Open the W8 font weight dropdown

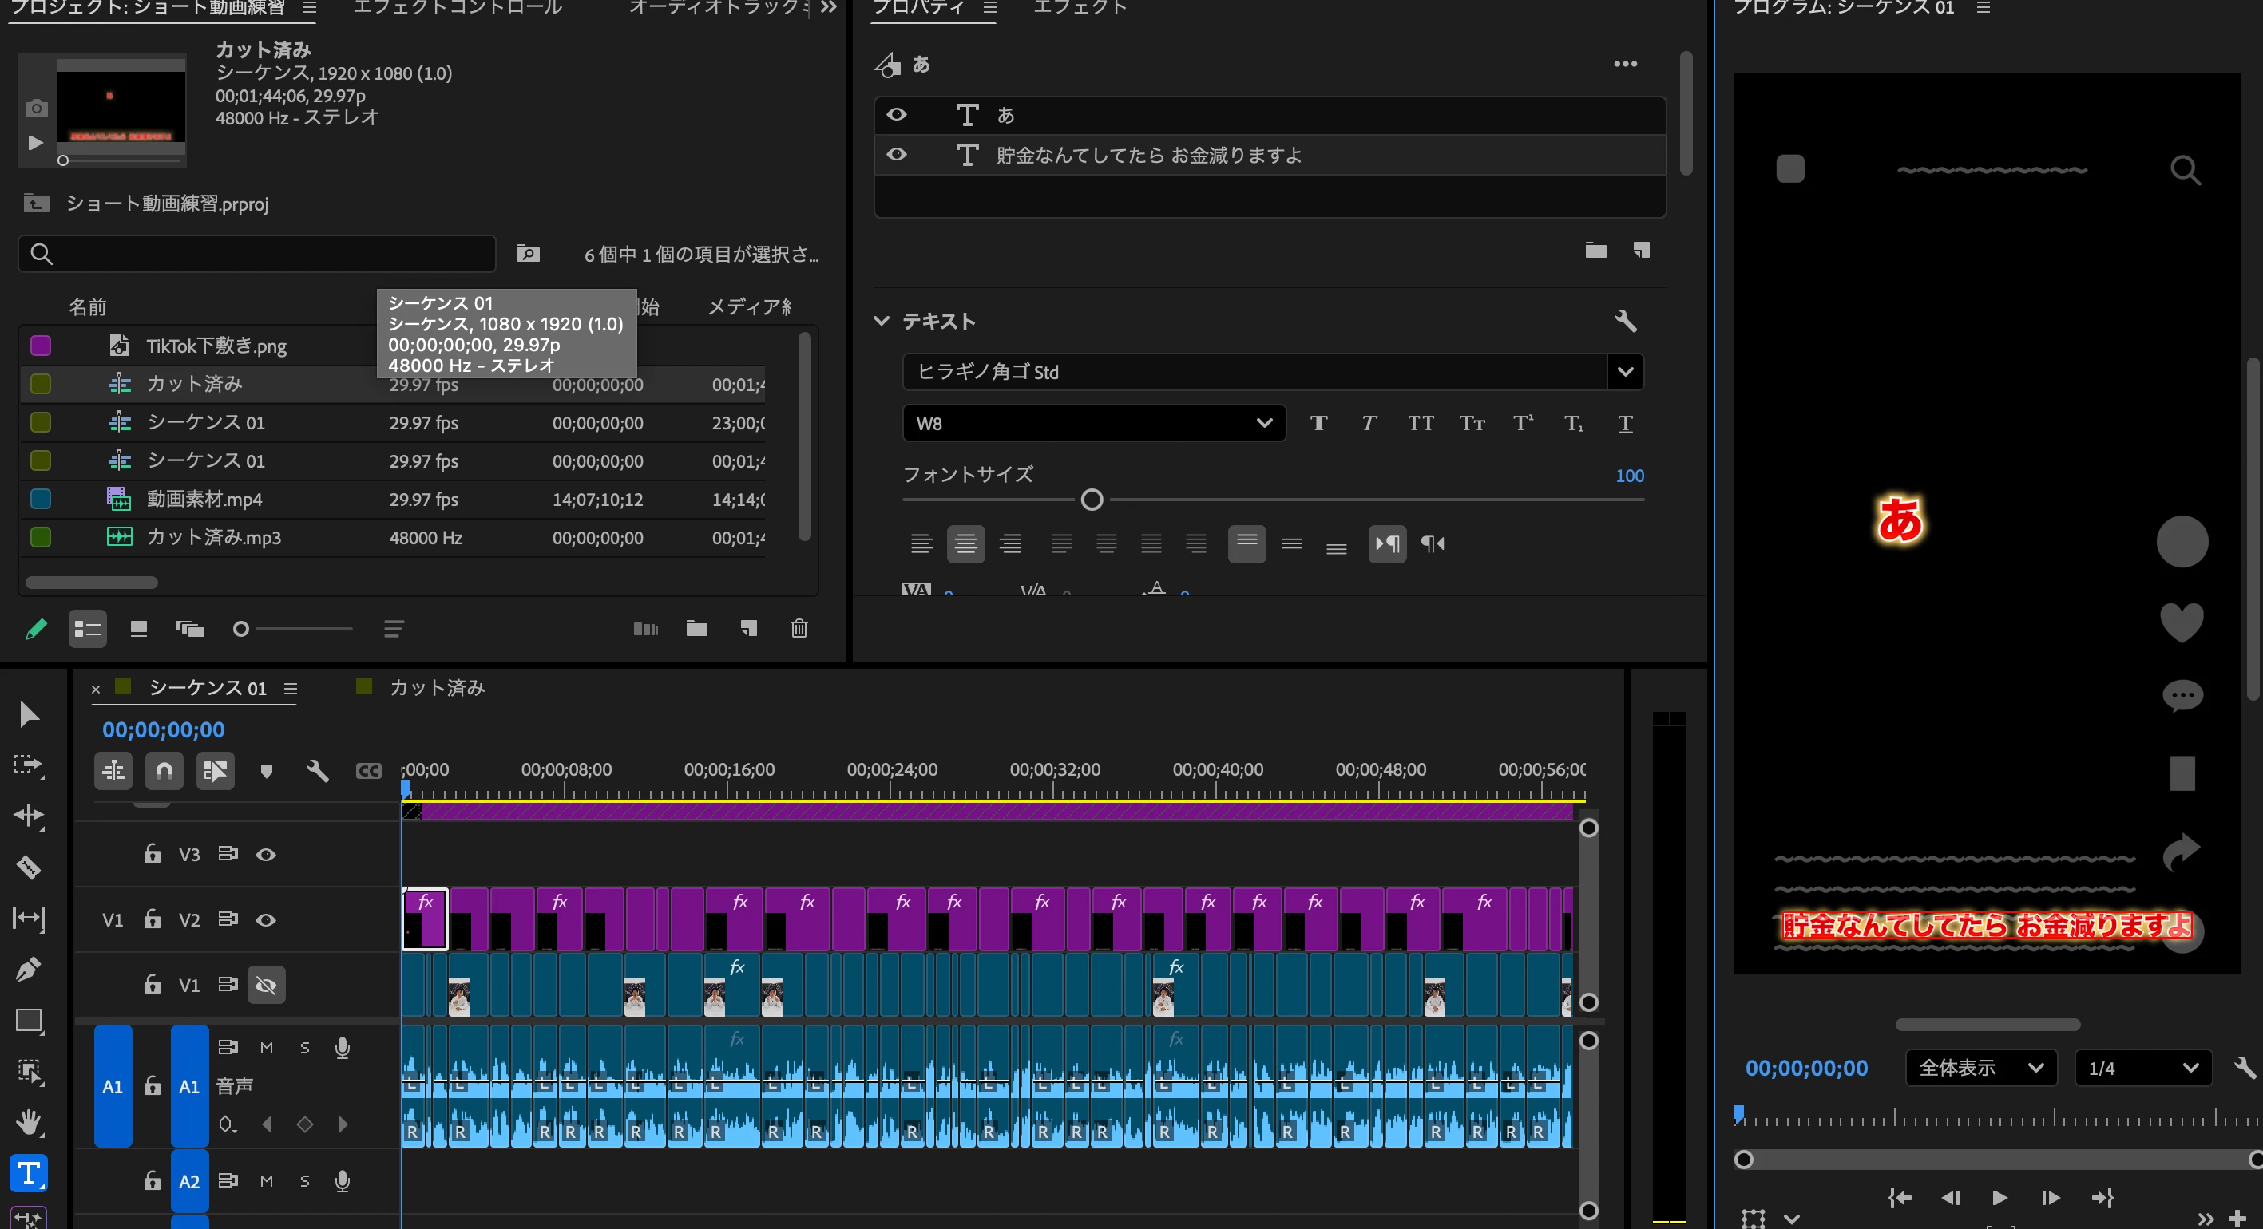tap(1093, 423)
